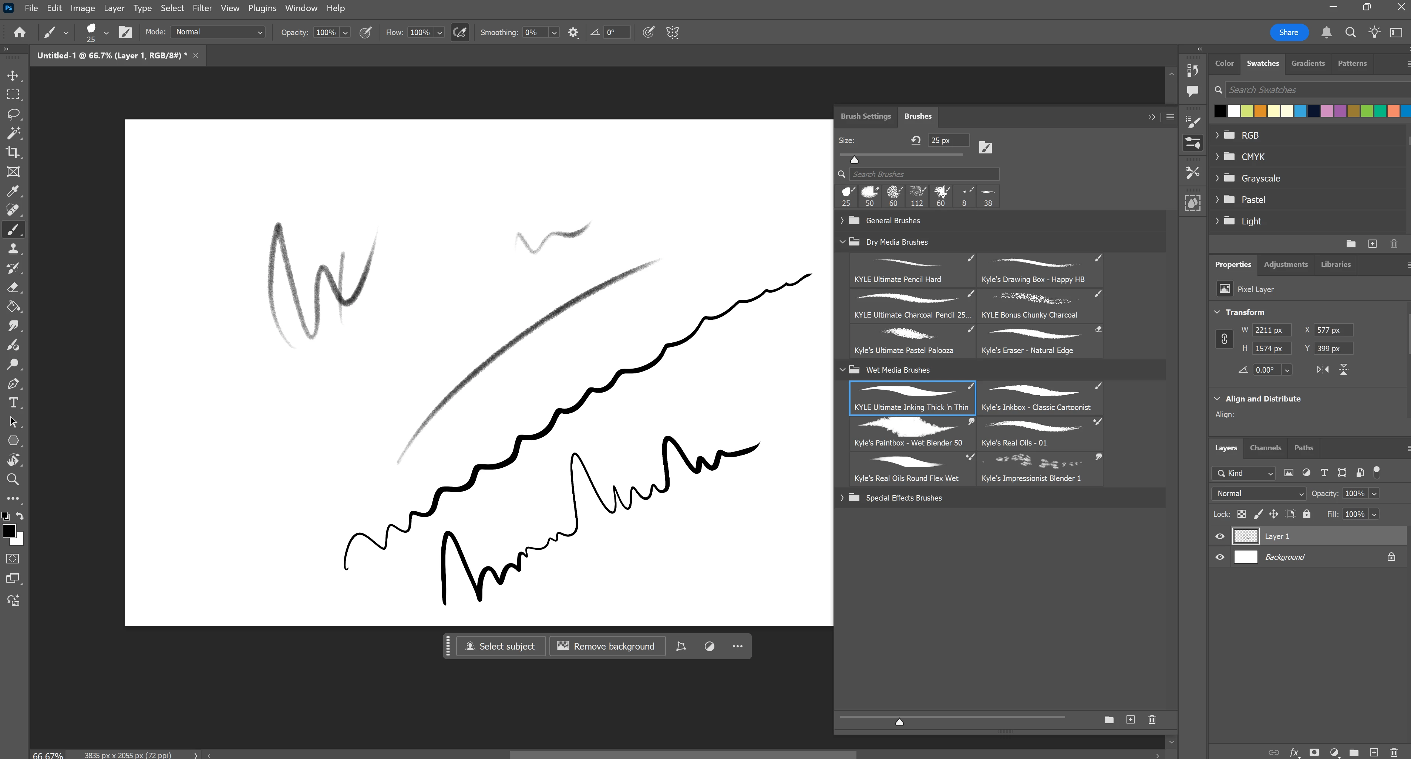Delete brush with Brushes panel trash icon
This screenshot has height=759, width=1411.
(x=1152, y=719)
